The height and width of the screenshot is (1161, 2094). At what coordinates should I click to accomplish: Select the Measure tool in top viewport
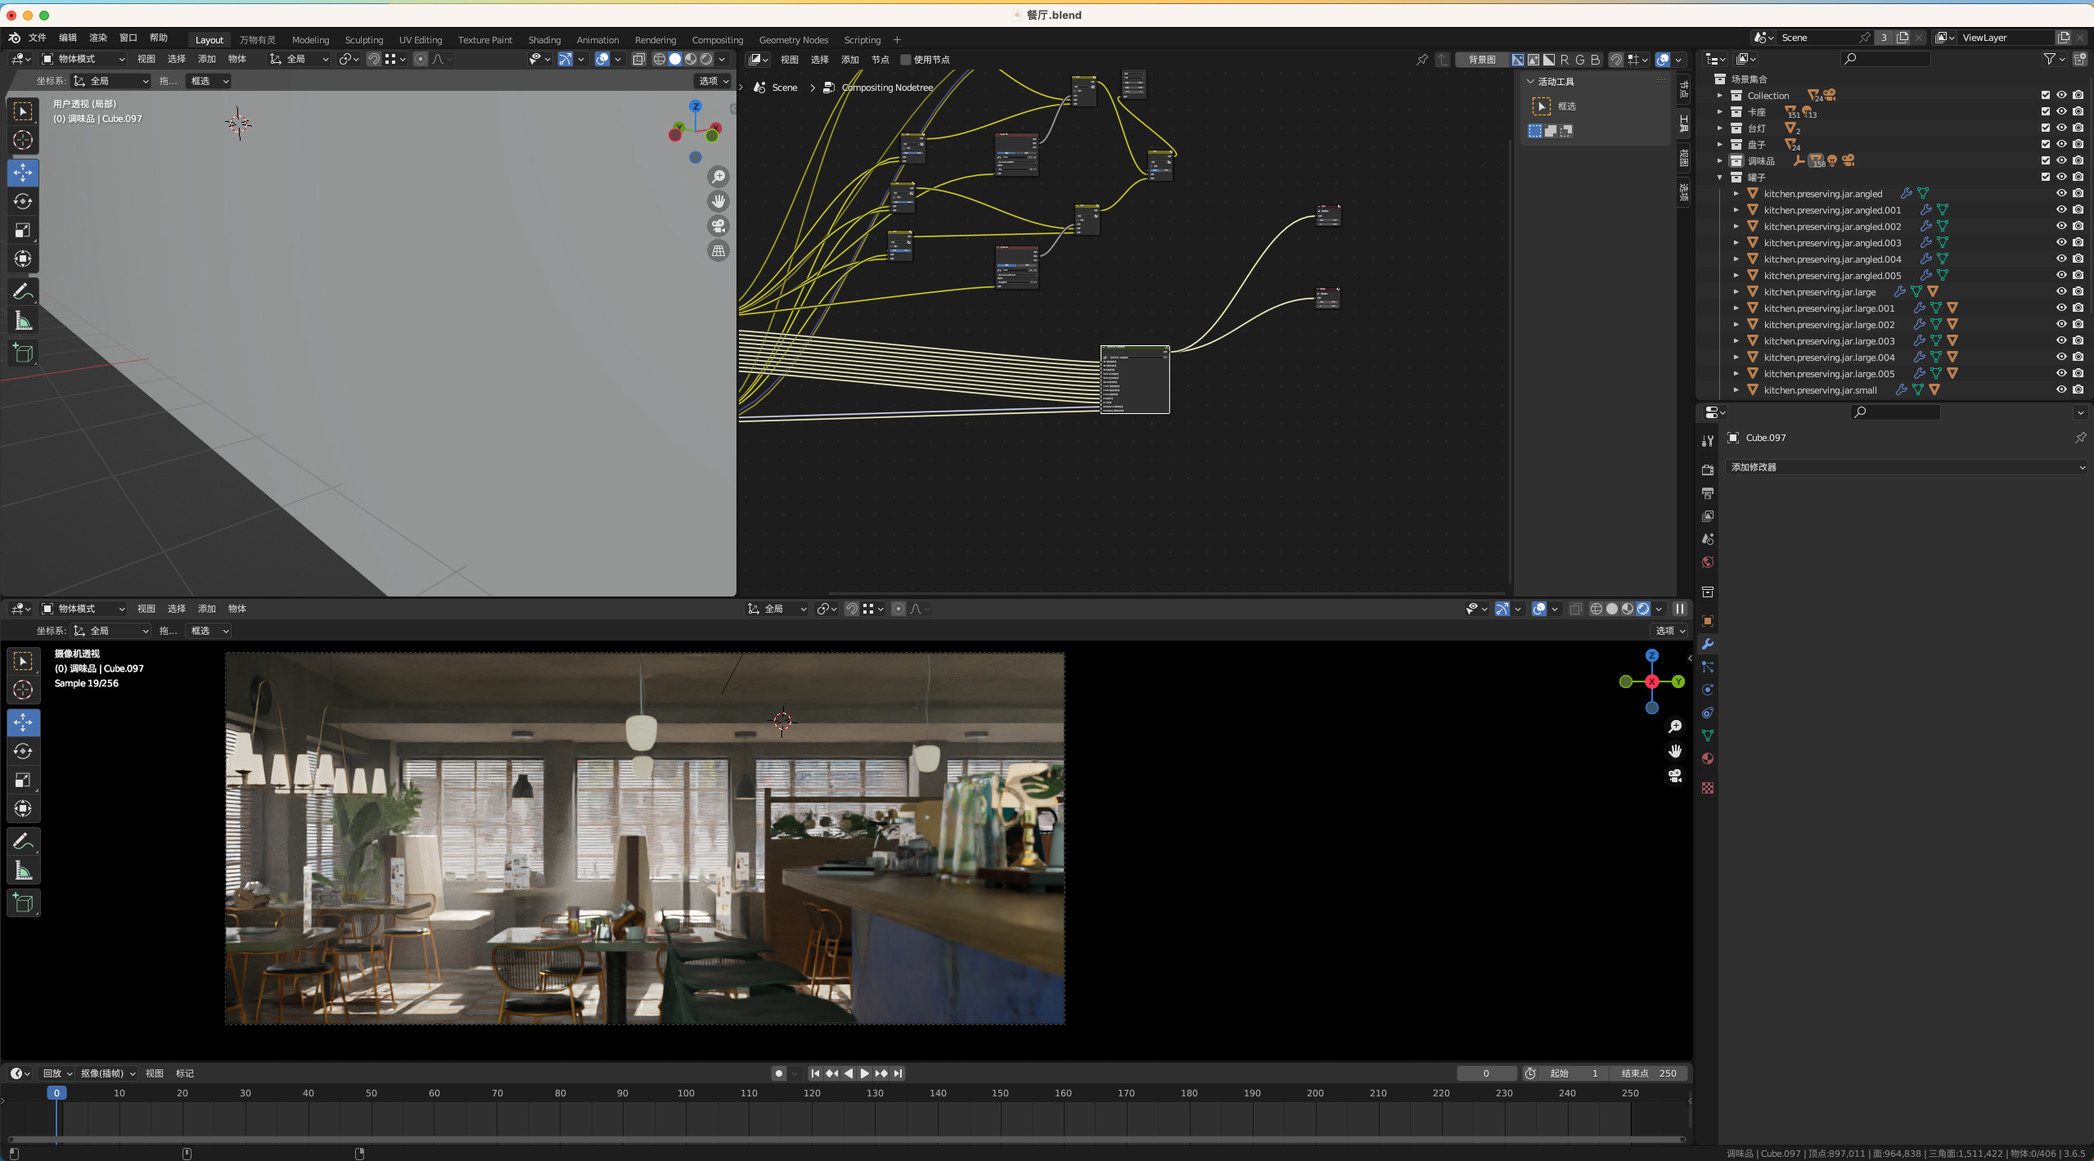pyautogui.click(x=23, y=322)
